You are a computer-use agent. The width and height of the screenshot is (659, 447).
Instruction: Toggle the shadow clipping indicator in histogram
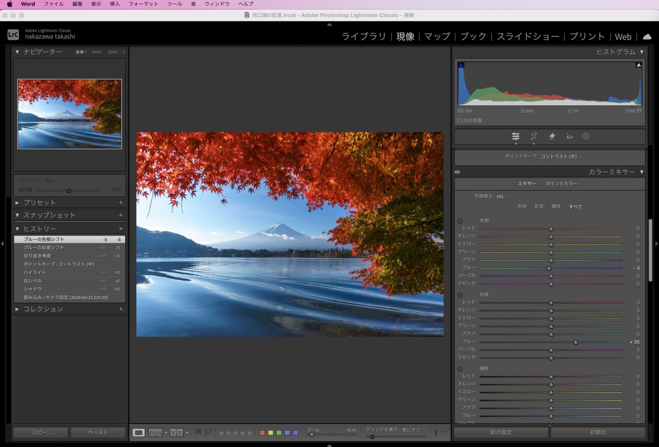[x=461, y=65]
